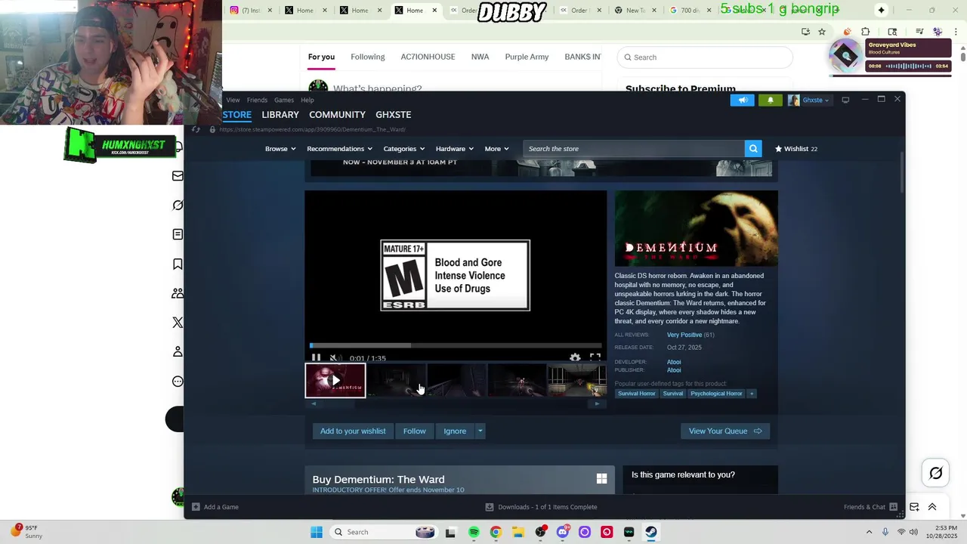Open Discord from the taskbar

[x=562, y=532]
